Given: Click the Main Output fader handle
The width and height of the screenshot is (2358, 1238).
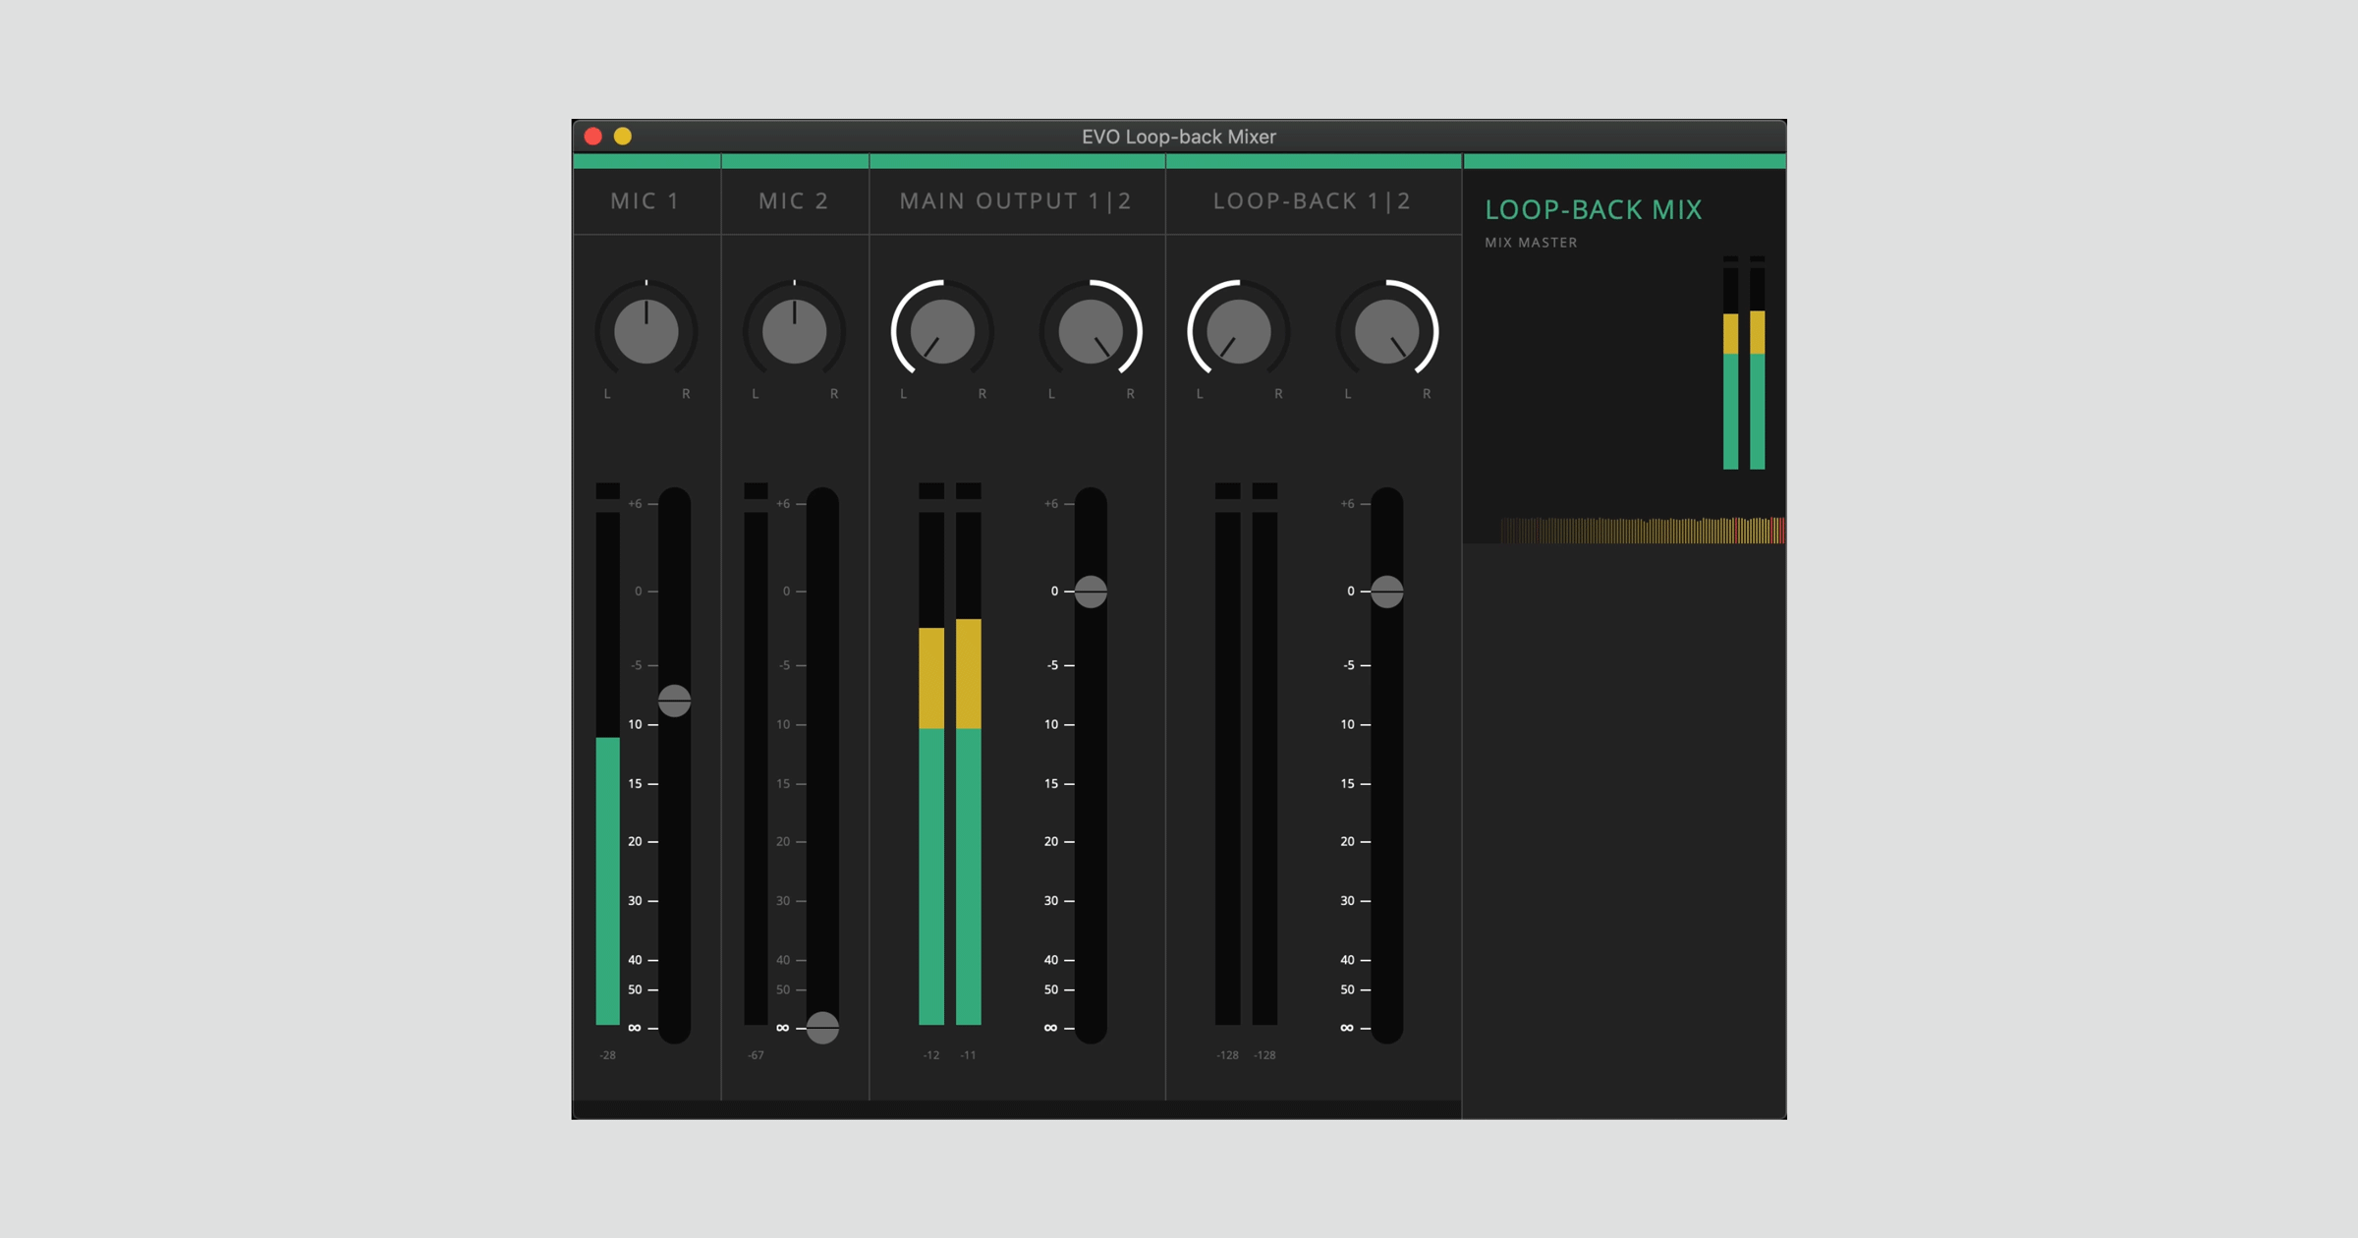Looking at the screenshot, I should click(x=1091, y=591).
